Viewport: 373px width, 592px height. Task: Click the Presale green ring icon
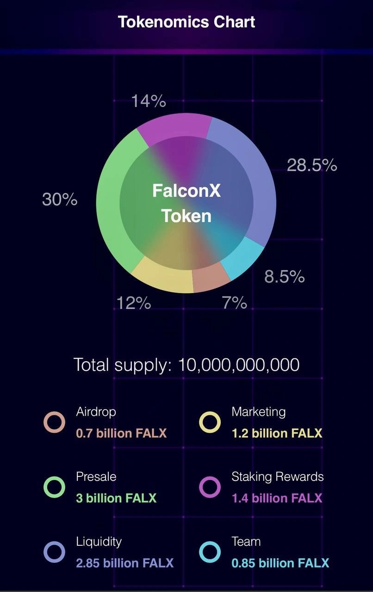click(x=54, y=487)
